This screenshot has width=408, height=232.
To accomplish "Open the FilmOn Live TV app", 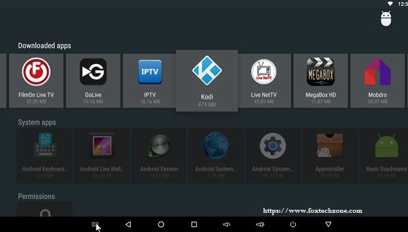I will [x=36, y=80].
